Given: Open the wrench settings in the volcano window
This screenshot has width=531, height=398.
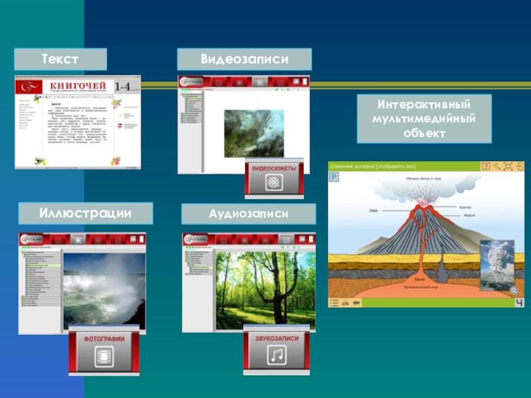Looking at the screenshot, I should tap(496, 166).
